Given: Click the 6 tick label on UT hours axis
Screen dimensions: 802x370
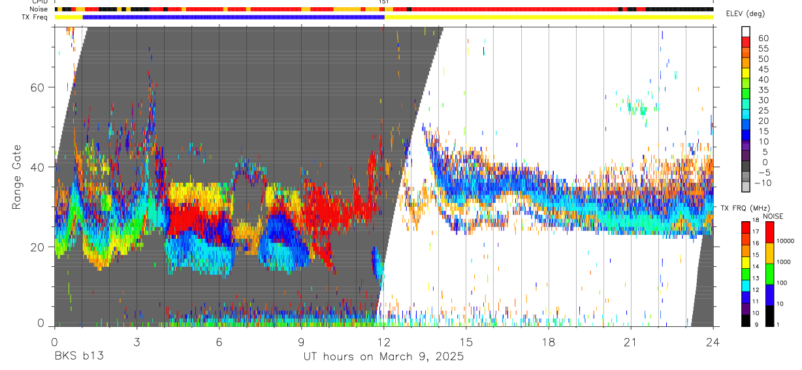Looking at the screenshot, I should (219, 341).
